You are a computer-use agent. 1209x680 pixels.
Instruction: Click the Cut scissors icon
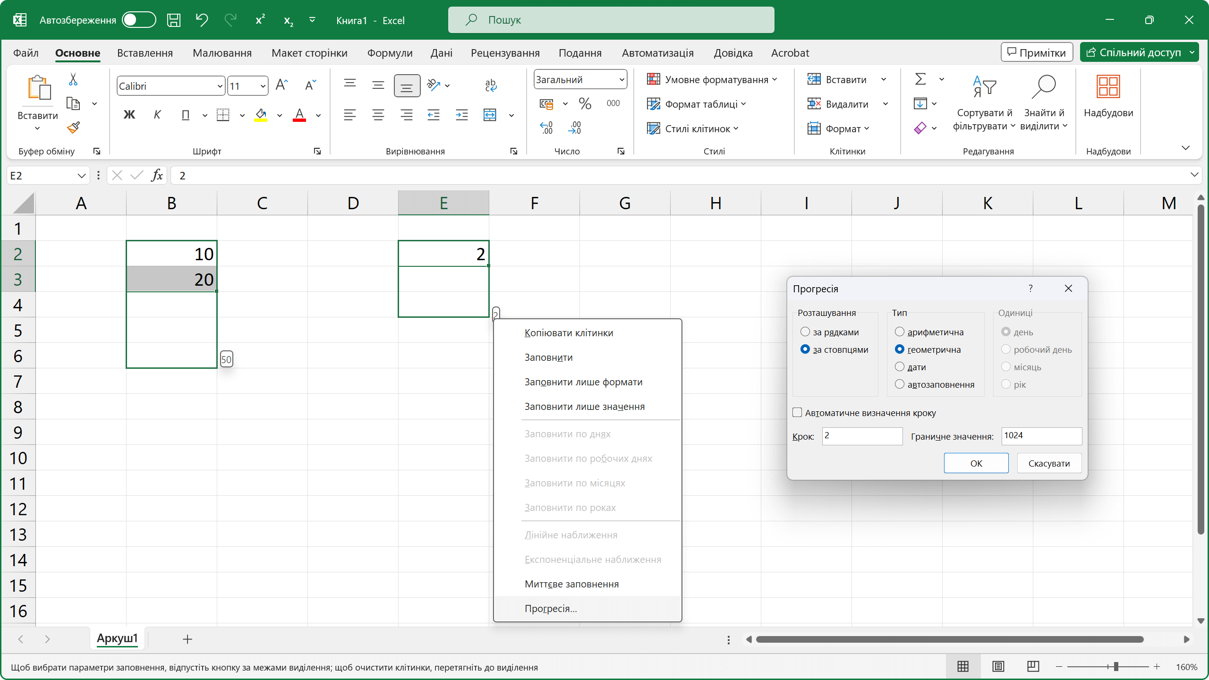[x=73, y=79]
